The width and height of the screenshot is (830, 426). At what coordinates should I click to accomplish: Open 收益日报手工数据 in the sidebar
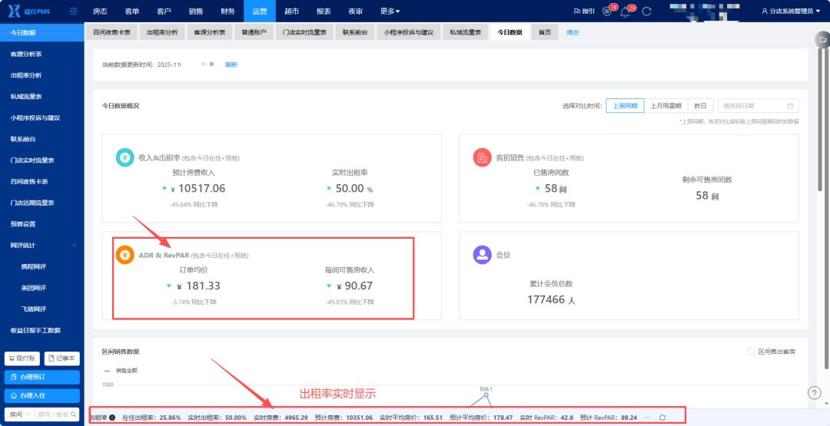pyautogui.click(x=42, y=330)
